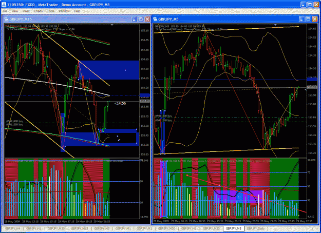Click the 29 May 22:55 time label
The height and width of the screenshot is (233, 321).
(304, 221)
